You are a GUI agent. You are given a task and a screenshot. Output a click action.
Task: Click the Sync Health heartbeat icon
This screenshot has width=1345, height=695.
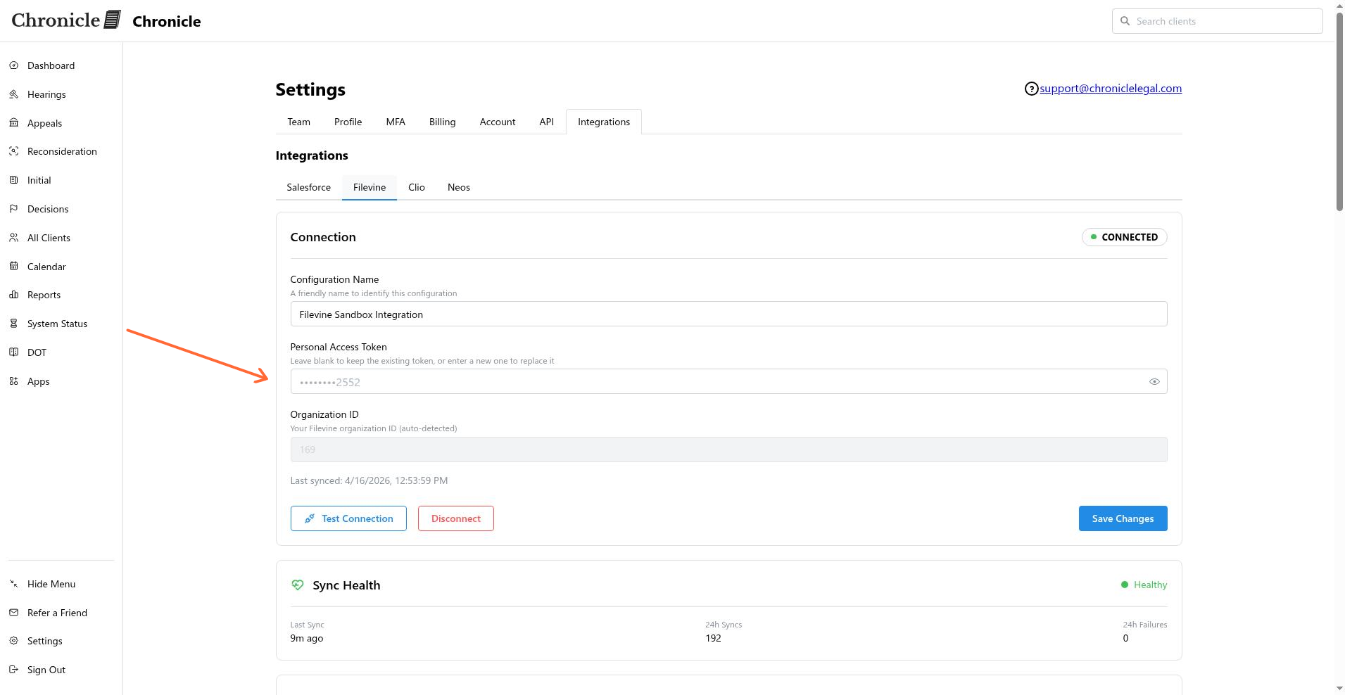(298, 585)
